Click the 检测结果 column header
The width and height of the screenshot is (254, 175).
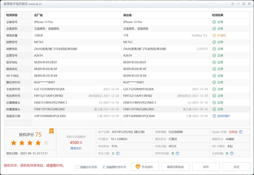click(x=218, y=15)
